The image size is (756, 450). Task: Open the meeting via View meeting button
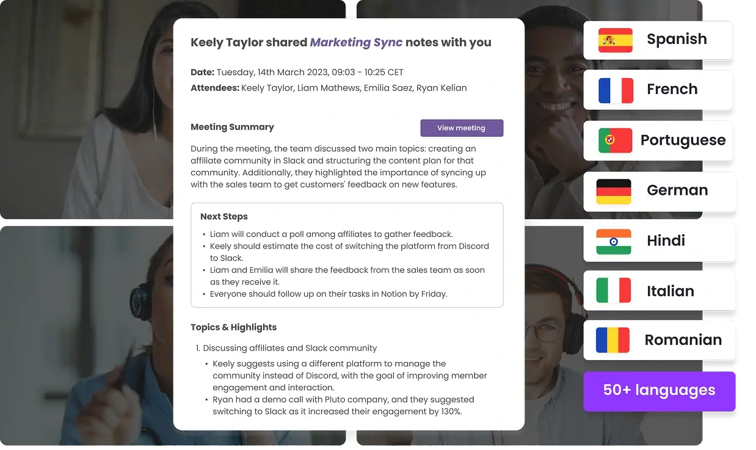pyautogui.click(x=462, y=128)
